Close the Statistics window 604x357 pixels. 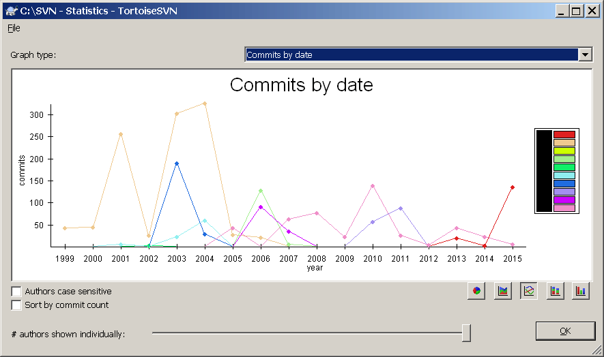click(x=592, y=11)
